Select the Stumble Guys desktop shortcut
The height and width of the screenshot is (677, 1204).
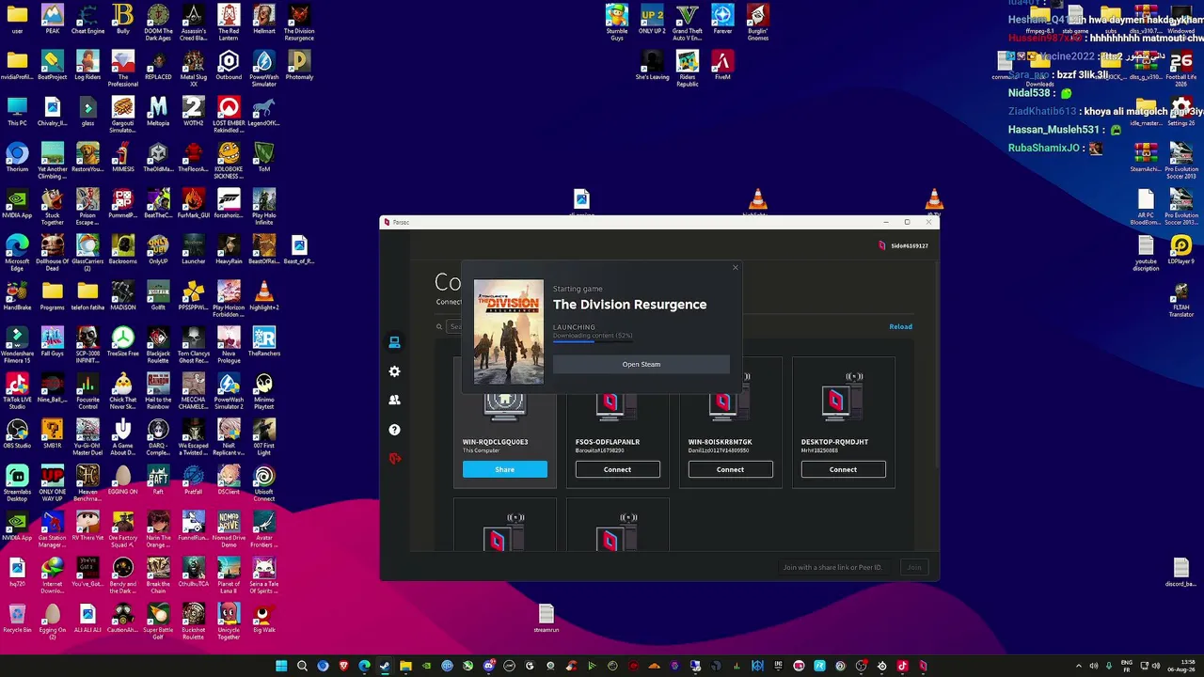coord(617,23)
